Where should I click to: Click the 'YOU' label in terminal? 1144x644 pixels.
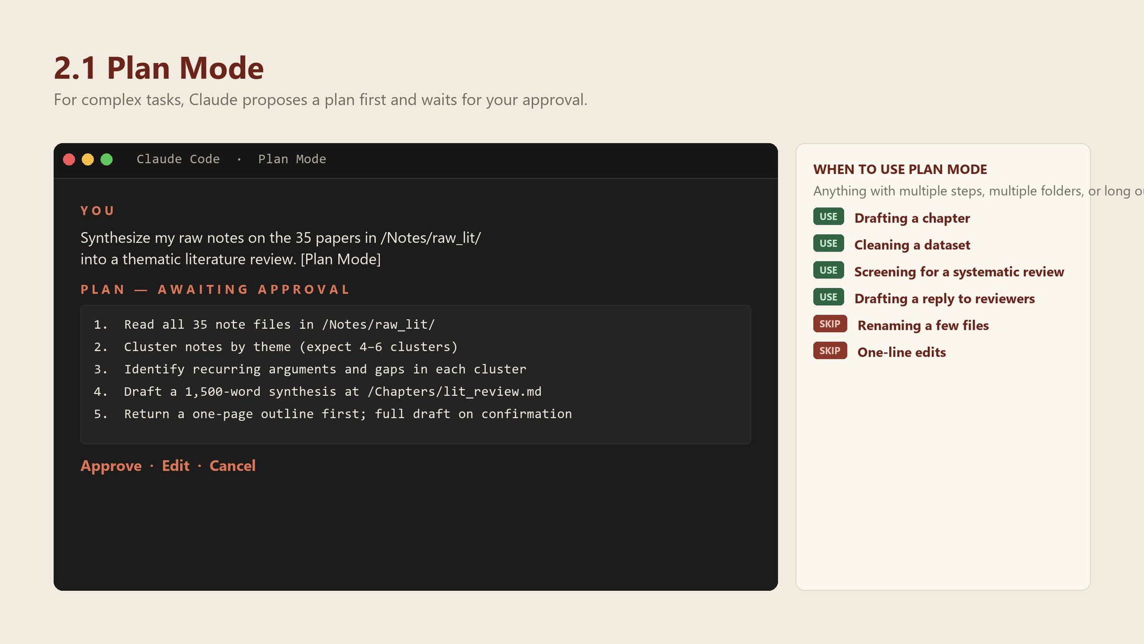(x=98, y=211)
